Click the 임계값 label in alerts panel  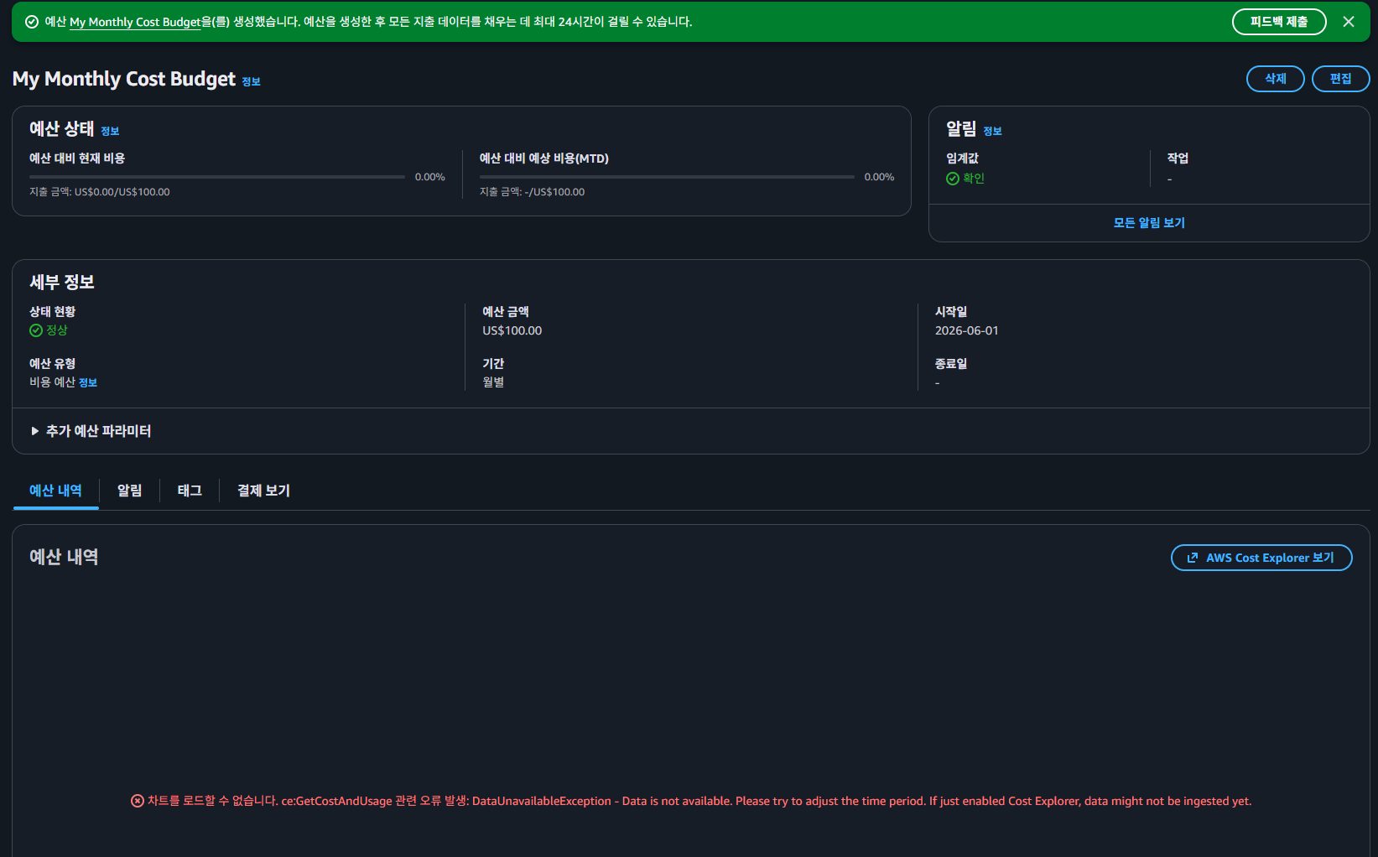(x=962, y=158)
